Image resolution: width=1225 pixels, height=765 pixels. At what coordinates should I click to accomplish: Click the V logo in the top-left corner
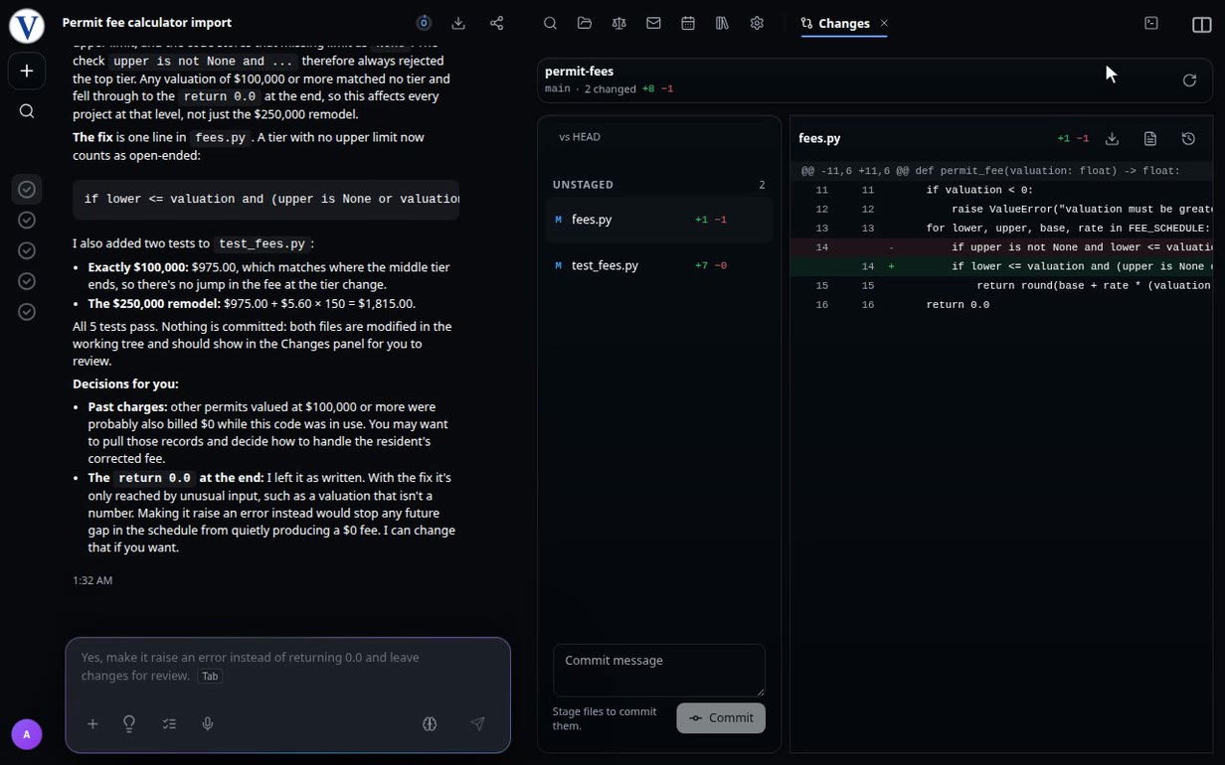tap(27, 26)
